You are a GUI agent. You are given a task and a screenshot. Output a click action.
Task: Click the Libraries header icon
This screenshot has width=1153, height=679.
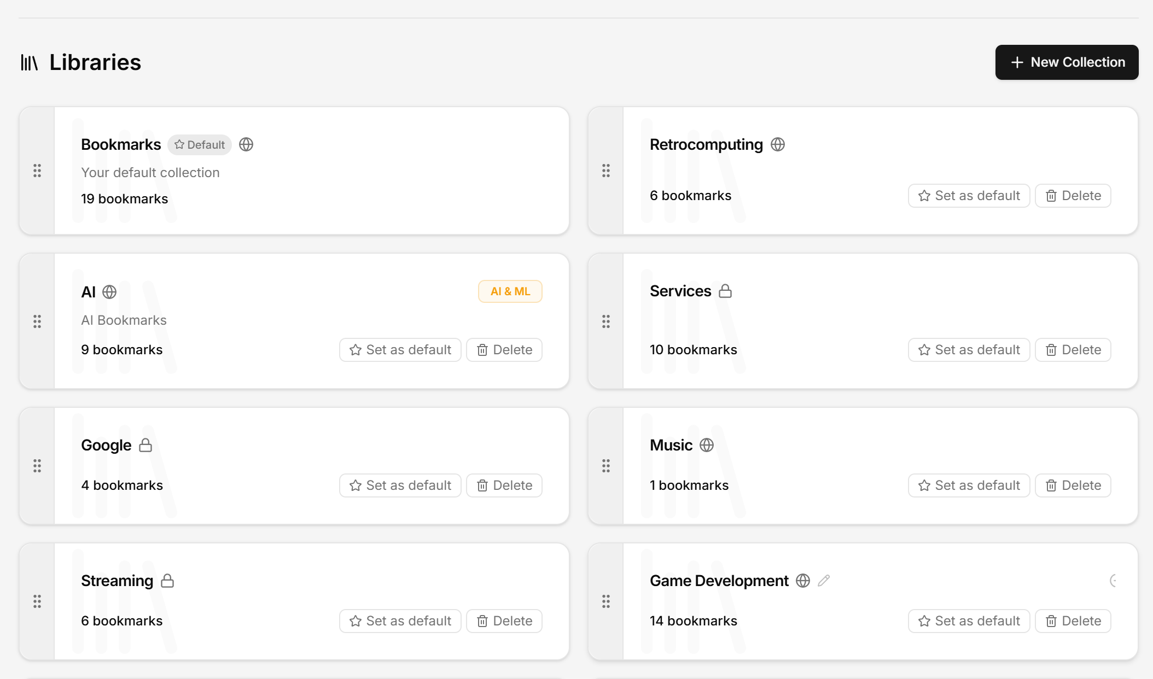pos(30,62)
